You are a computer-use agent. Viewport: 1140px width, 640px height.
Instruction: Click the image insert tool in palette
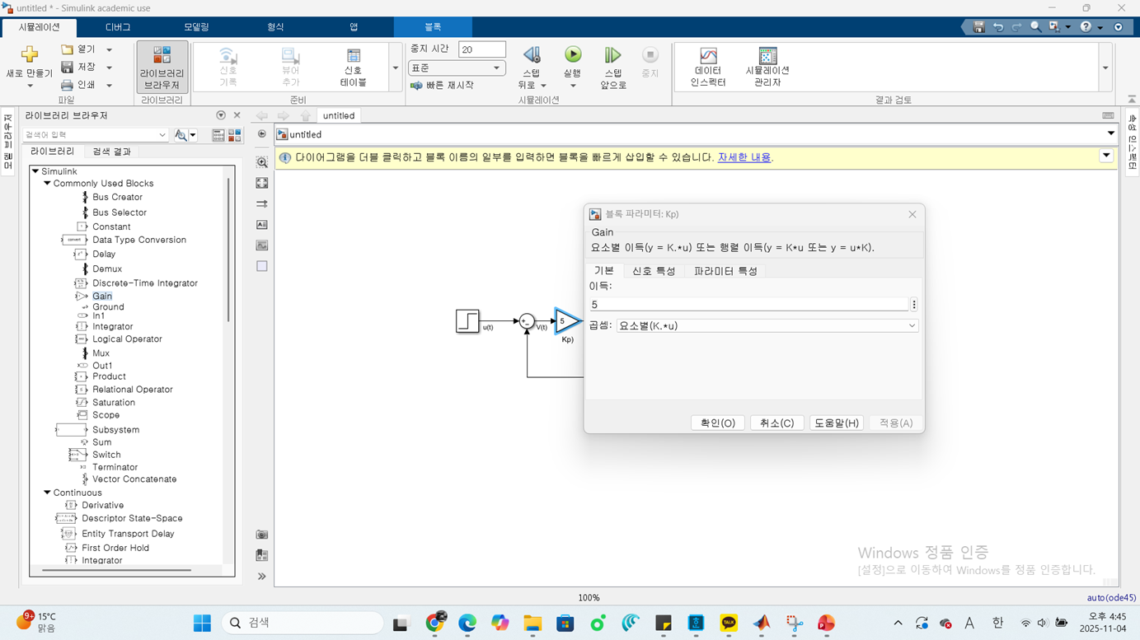click(x=262, y=245)
